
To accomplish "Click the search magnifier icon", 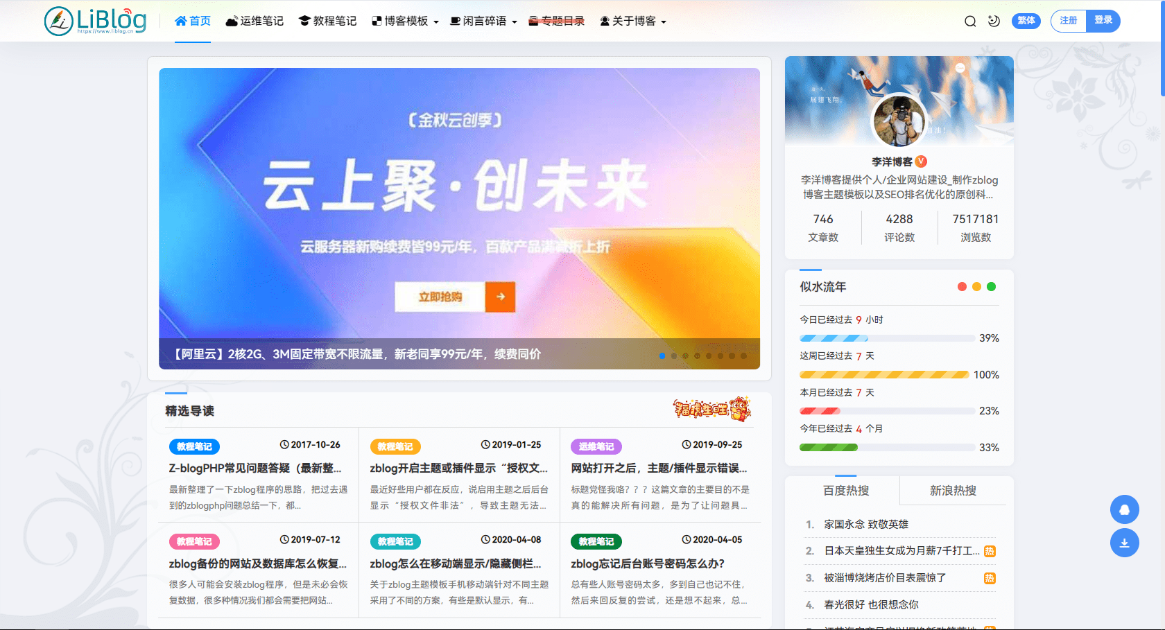I will click(970, 21).
